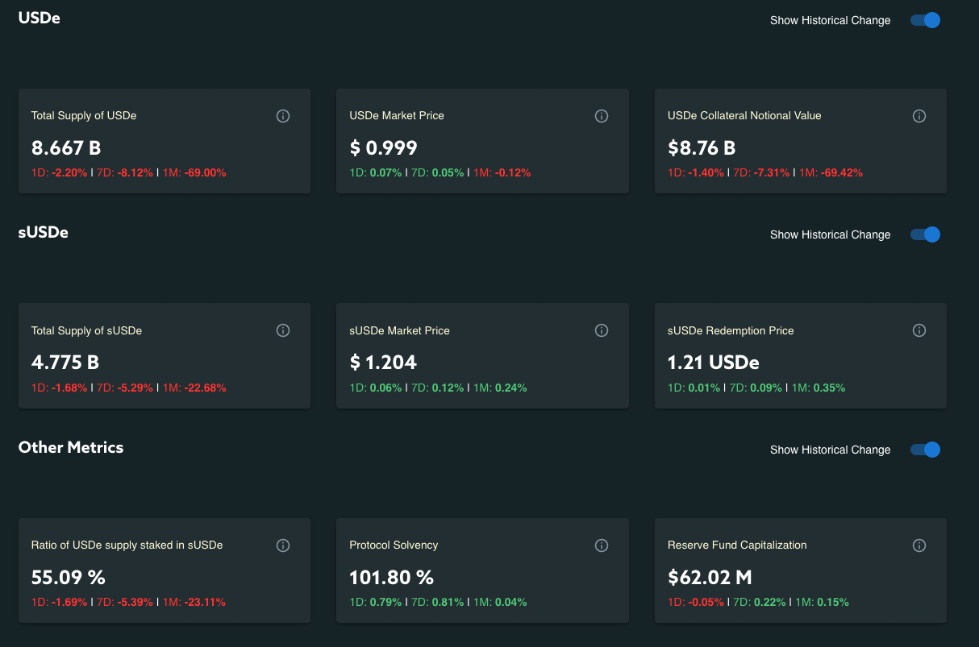979x647 pixels.
Task: Click the USDe Market Price $ 0.999 value
Action: (383, 148)
